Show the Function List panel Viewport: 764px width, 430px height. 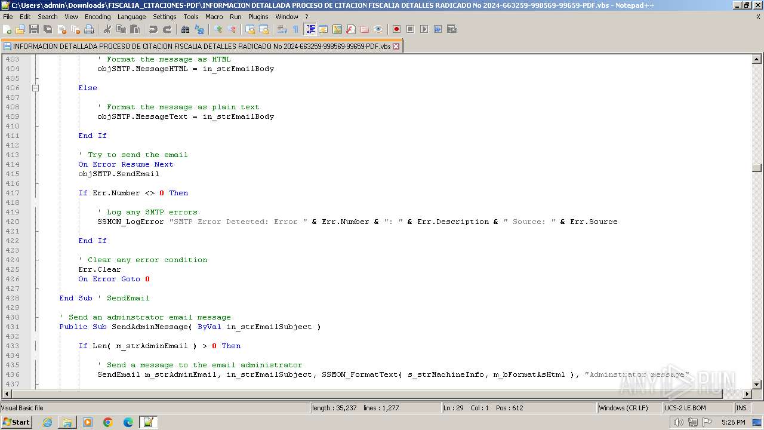click(351, 29)
